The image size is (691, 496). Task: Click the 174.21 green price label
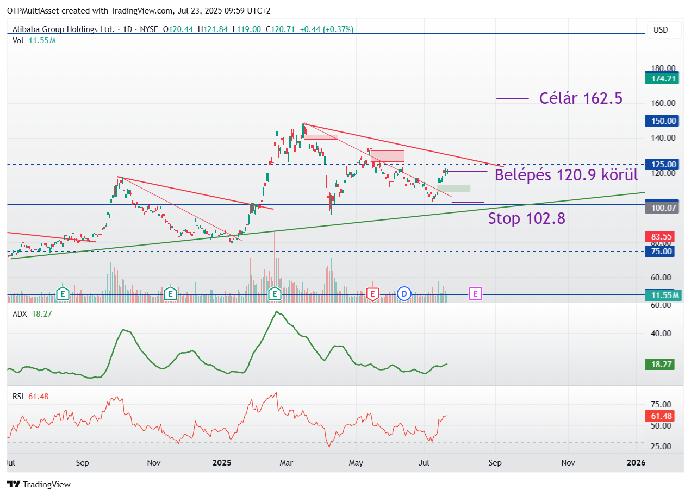(659, 79)
